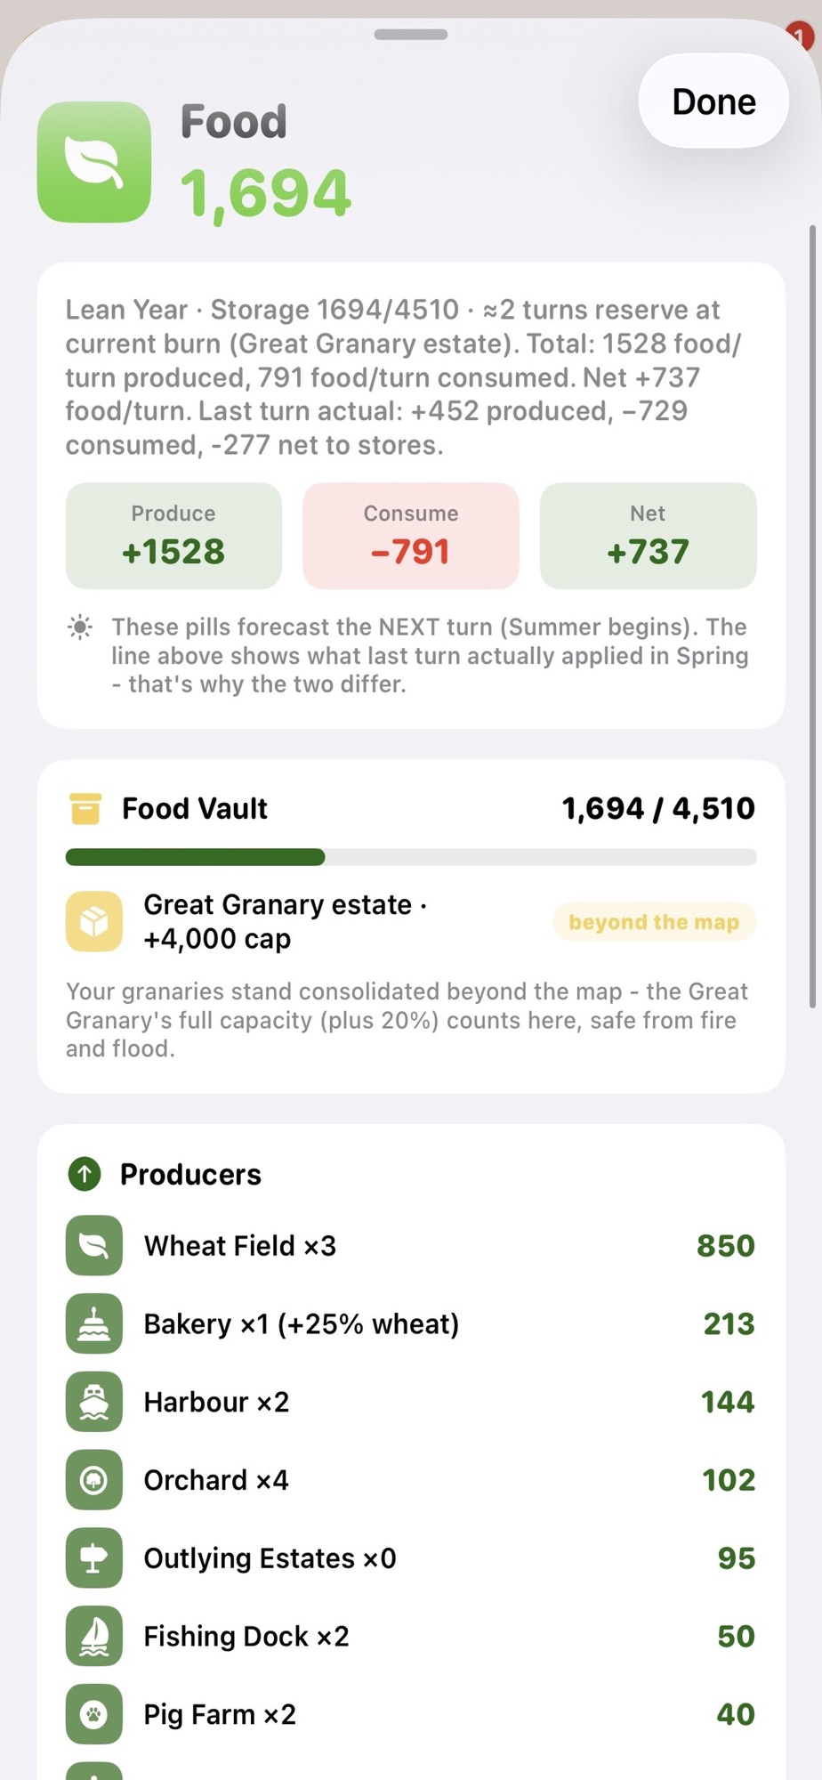Tap the Producers up-arrow icon

click(x=85, y=1174)
